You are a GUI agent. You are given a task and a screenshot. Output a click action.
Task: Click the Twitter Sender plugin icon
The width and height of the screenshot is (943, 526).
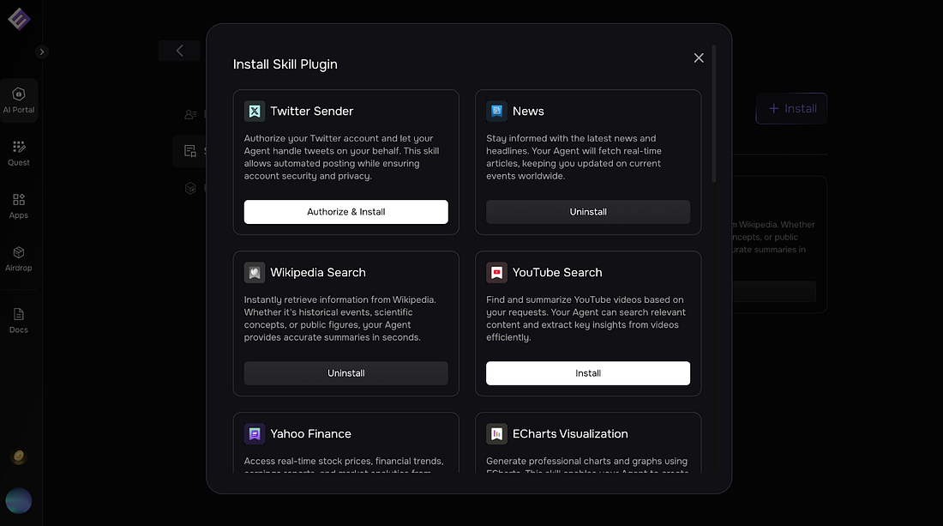point(255,112)
